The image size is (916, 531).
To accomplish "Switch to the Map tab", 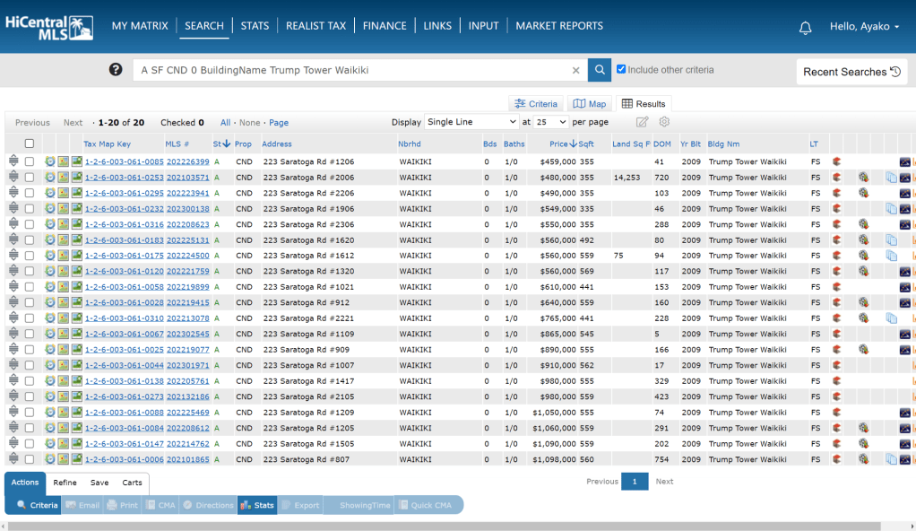I will point(590,104).
